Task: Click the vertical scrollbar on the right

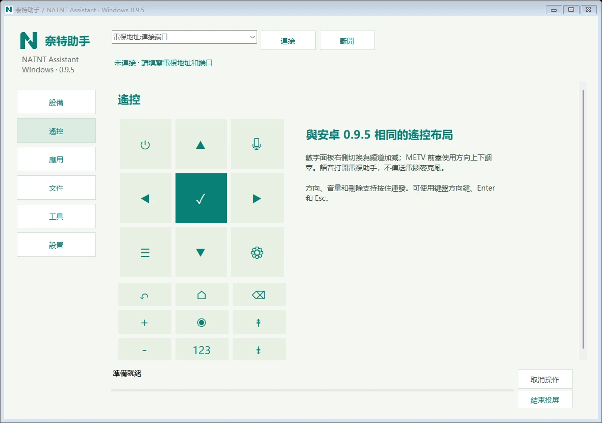Action: tap(583, 219)
